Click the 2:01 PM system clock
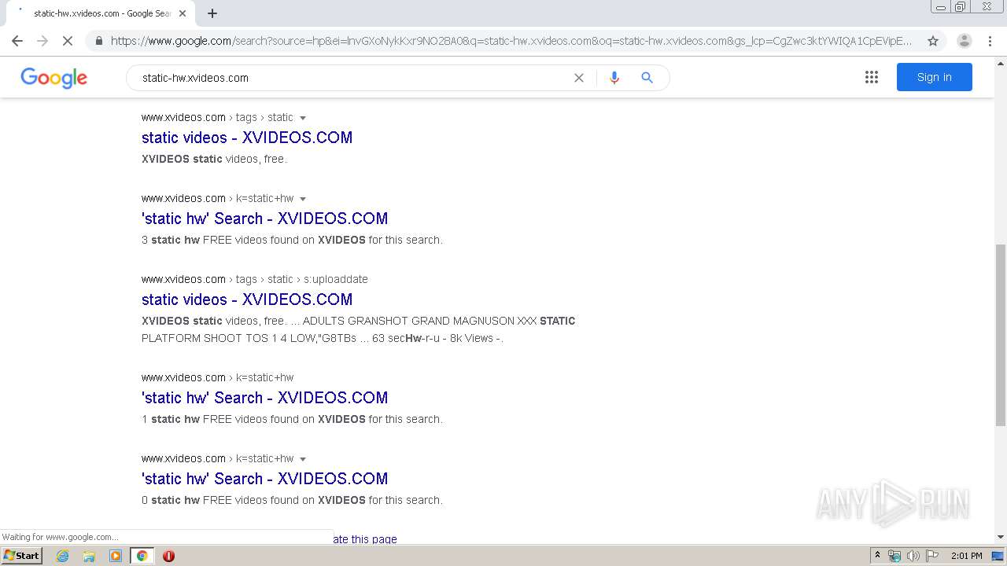 (966, 556)
